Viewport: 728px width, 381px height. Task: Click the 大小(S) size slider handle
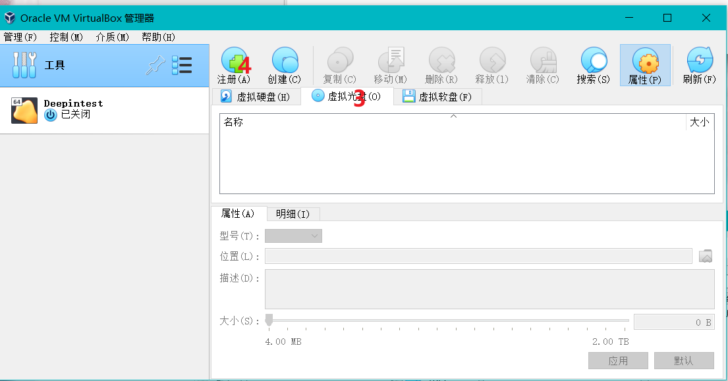coord(269,320)
